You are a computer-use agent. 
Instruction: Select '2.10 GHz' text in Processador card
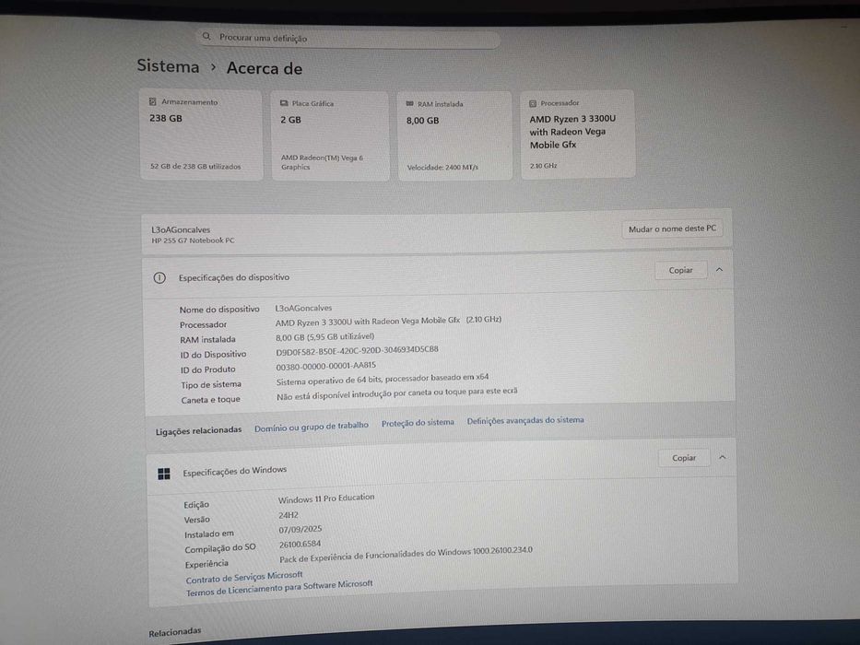(x=543, y=166)
